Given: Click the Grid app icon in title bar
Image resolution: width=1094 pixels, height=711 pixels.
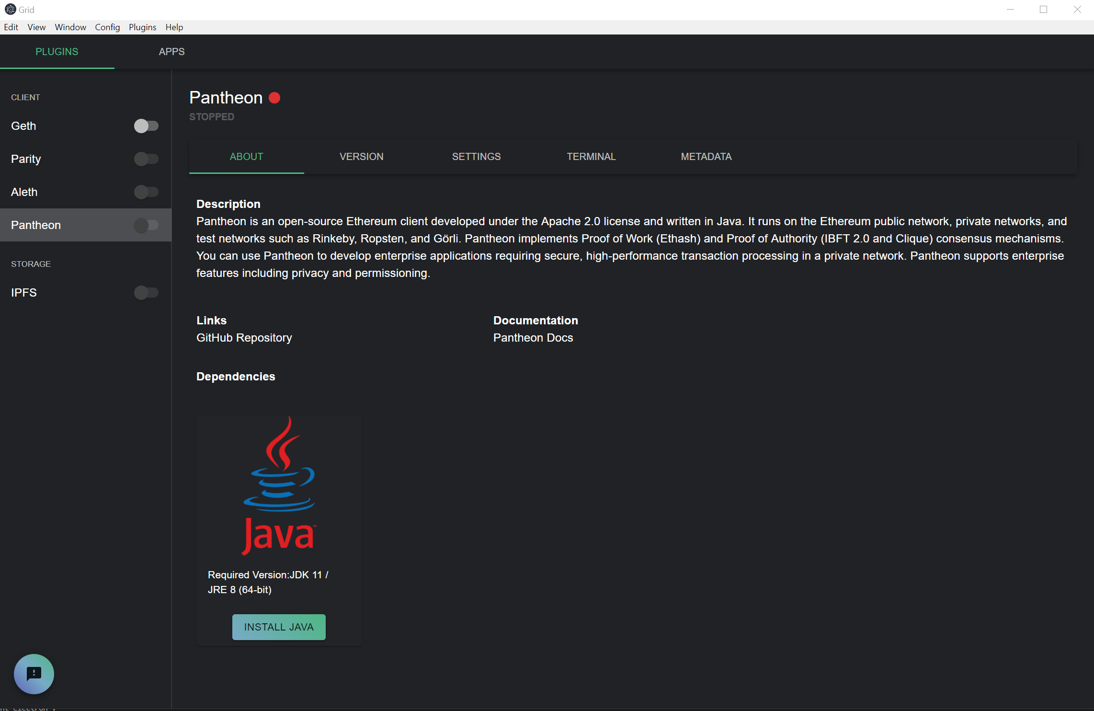Looking at the screenshot, I should [x=10, y=10].
